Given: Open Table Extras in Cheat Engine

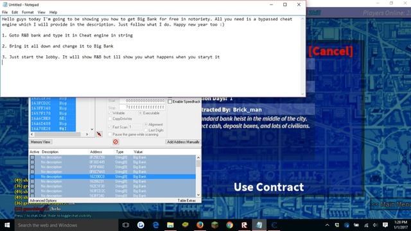Looking at the screenshot, I should click(187, 200).
